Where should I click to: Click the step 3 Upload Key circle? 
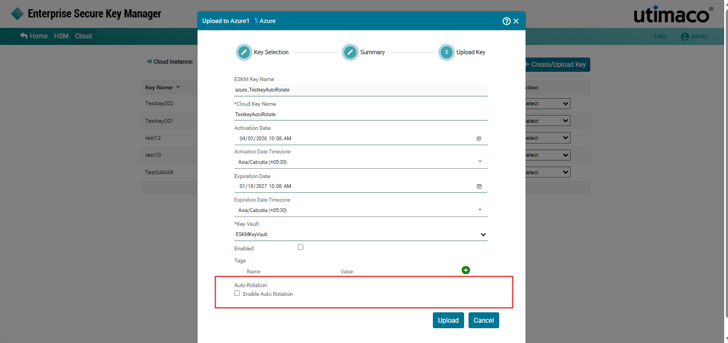447,52
